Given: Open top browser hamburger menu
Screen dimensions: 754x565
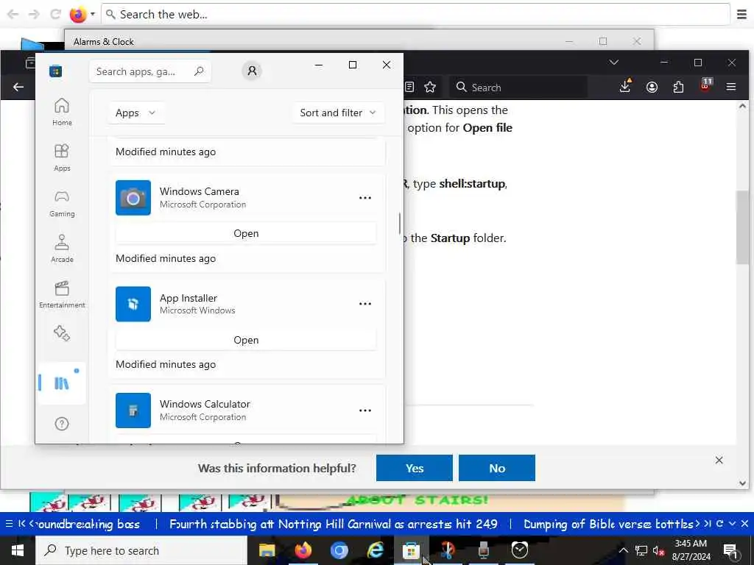Looking at the screenshot, I should pyautogui.click(x=742, y=15).
